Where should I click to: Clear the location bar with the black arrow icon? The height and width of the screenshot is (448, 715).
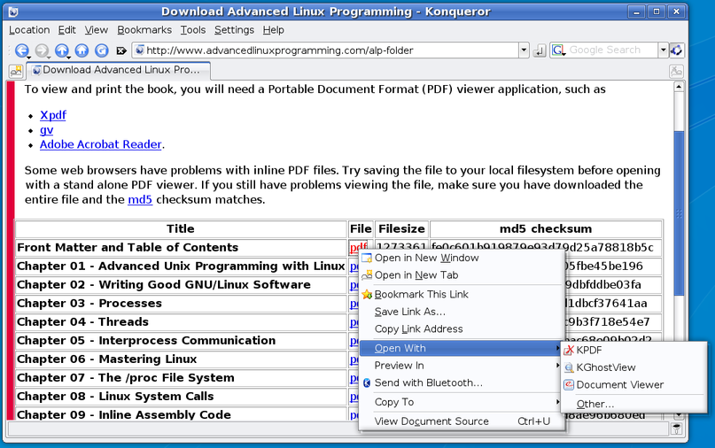[x=121, y=50]
